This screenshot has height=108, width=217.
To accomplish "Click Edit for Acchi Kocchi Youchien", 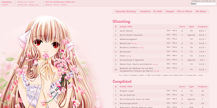I will (168, 35).
